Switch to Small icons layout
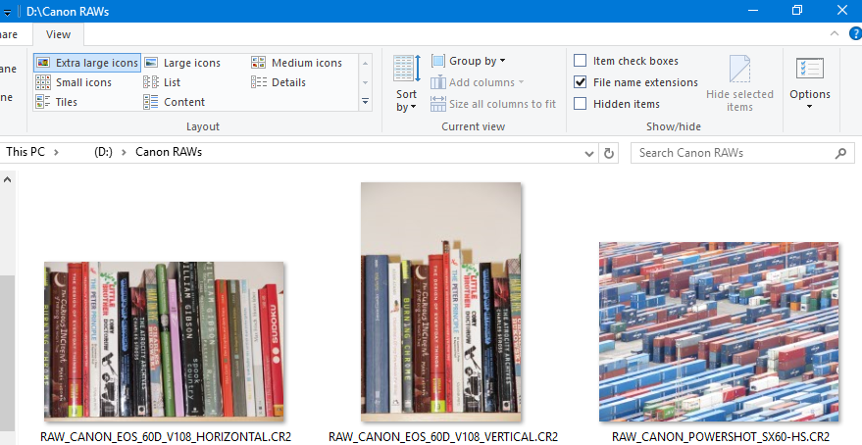 click(74, 82)
